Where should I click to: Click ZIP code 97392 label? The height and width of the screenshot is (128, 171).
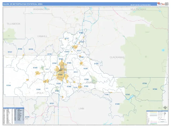coord(69,87)
